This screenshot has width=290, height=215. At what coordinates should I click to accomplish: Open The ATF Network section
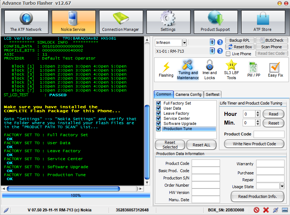coord(26,22)
